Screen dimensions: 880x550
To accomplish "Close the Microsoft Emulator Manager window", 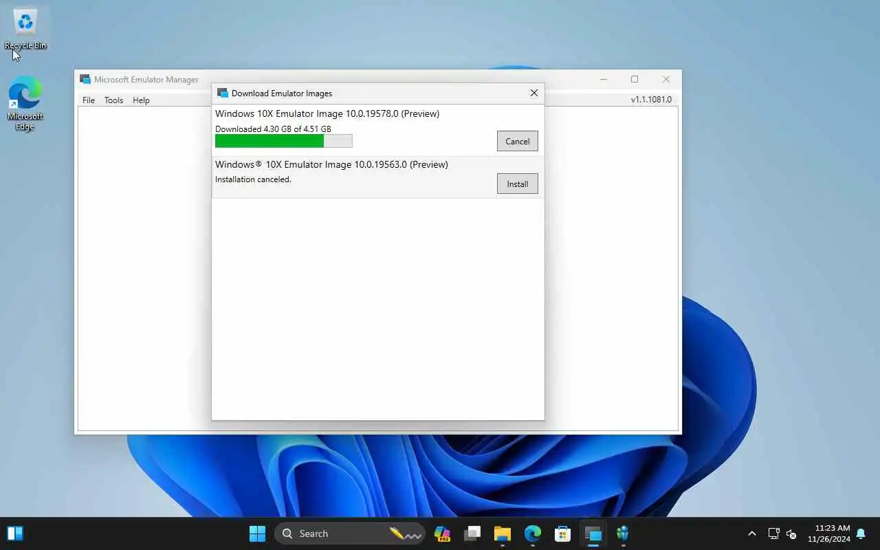I will pyautogui.click(x=665, y=79).
